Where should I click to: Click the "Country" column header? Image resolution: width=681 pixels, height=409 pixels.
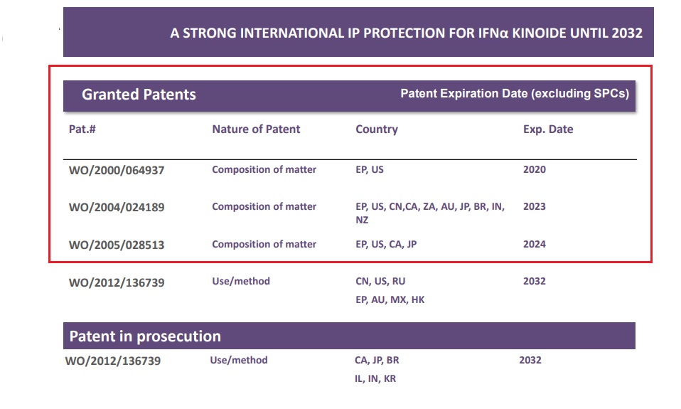pyautogui.click(x=377, y=129)
